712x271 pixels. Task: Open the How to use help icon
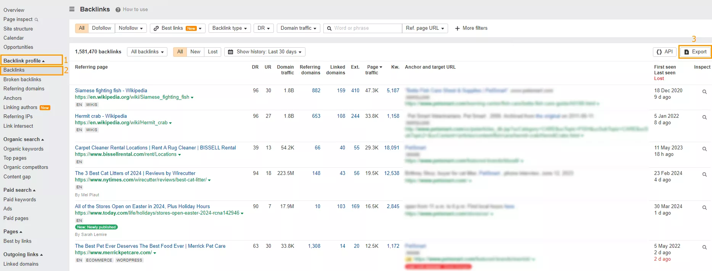pos(118,10)
